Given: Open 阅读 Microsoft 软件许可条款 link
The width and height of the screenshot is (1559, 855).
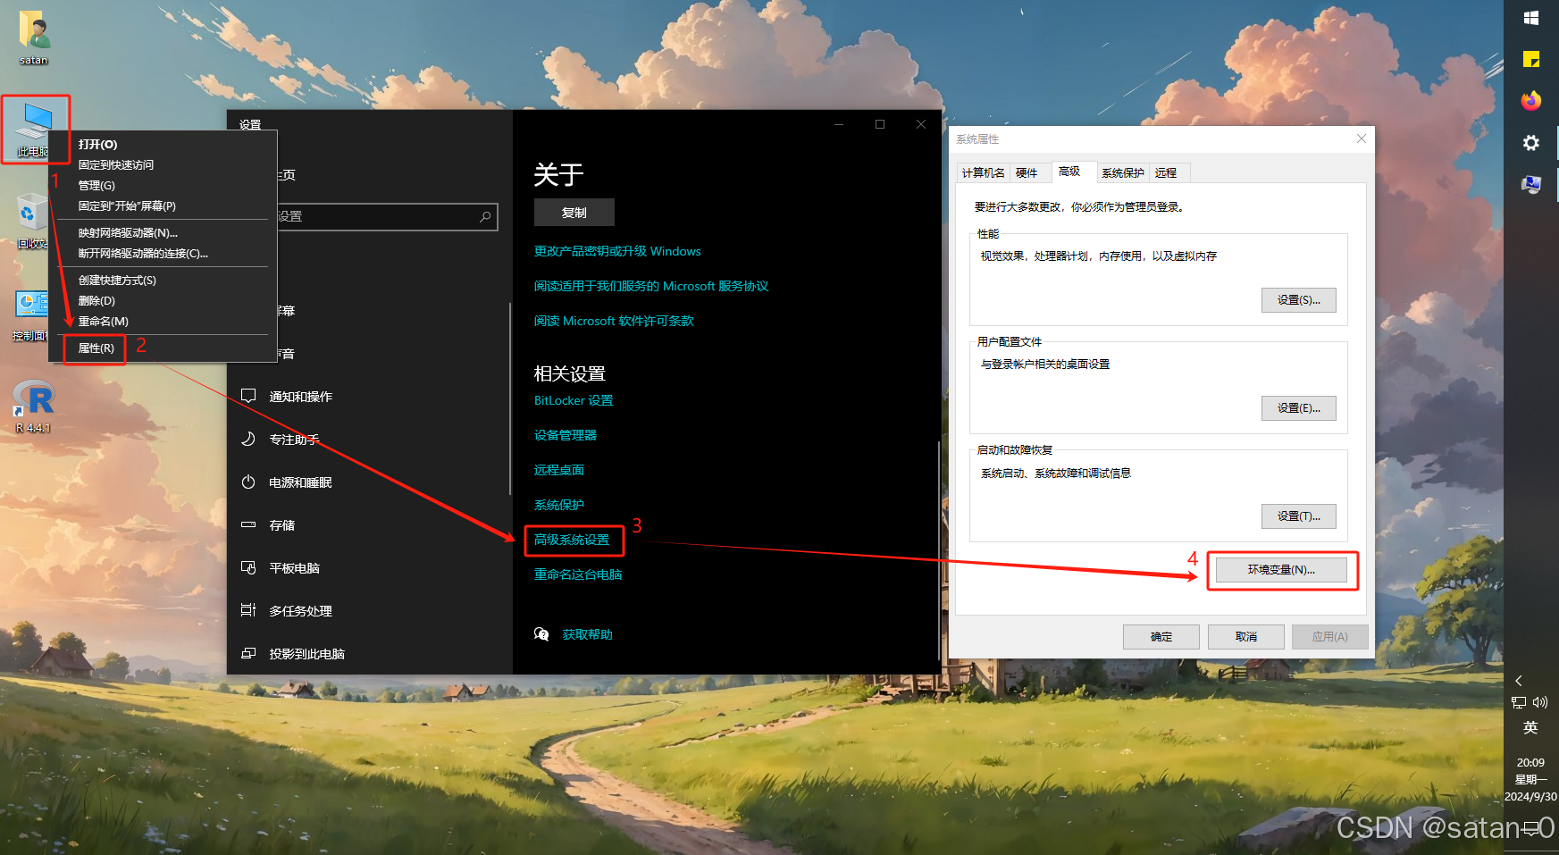Looking at the screenshot, I should (x=614, y=321).
